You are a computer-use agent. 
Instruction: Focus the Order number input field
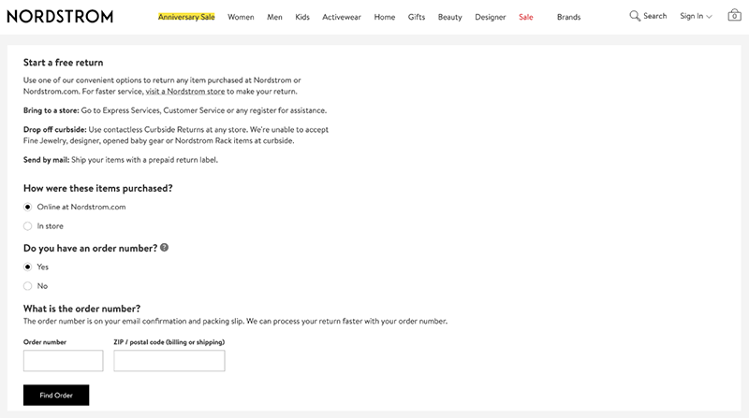click(x=63, y=361)
